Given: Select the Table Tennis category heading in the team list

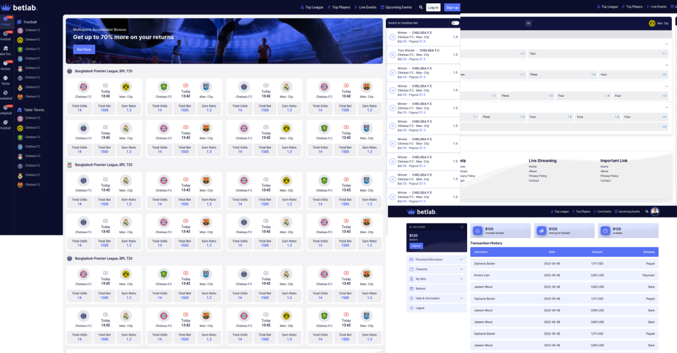Looking at the screenshot, I should [30, 110].
